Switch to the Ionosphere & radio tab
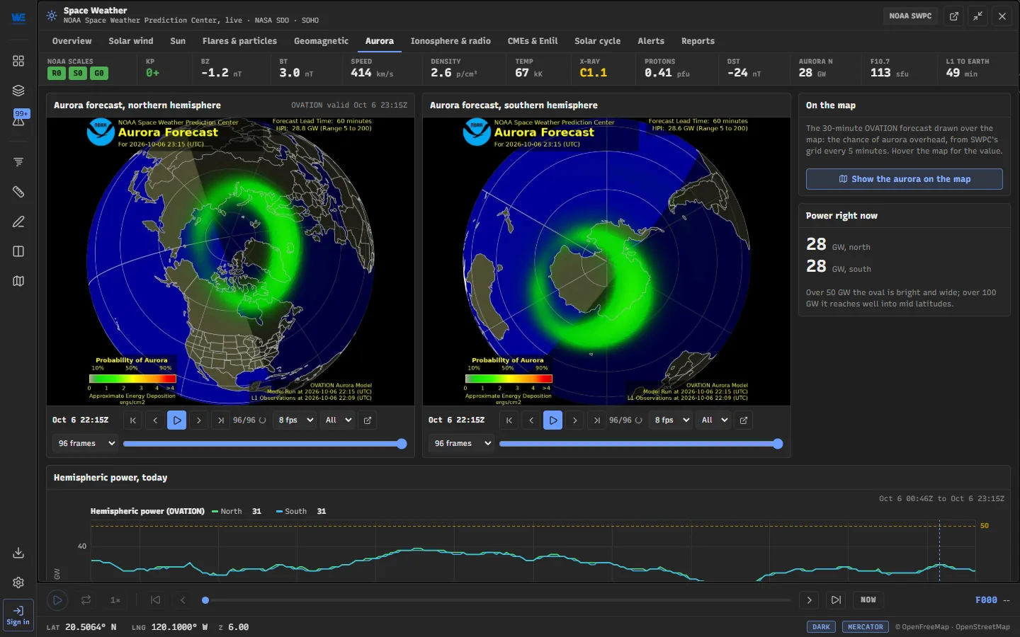The width and height of the screenshot is (1020, 637). tap(450, 41)
